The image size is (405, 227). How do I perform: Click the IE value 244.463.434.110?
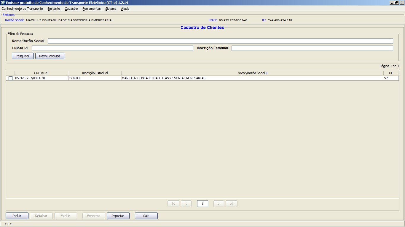[280, 20]
